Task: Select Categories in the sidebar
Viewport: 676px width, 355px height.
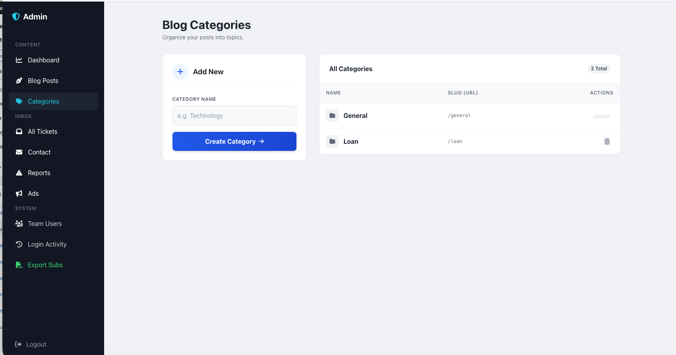Action: coord(53,101)
